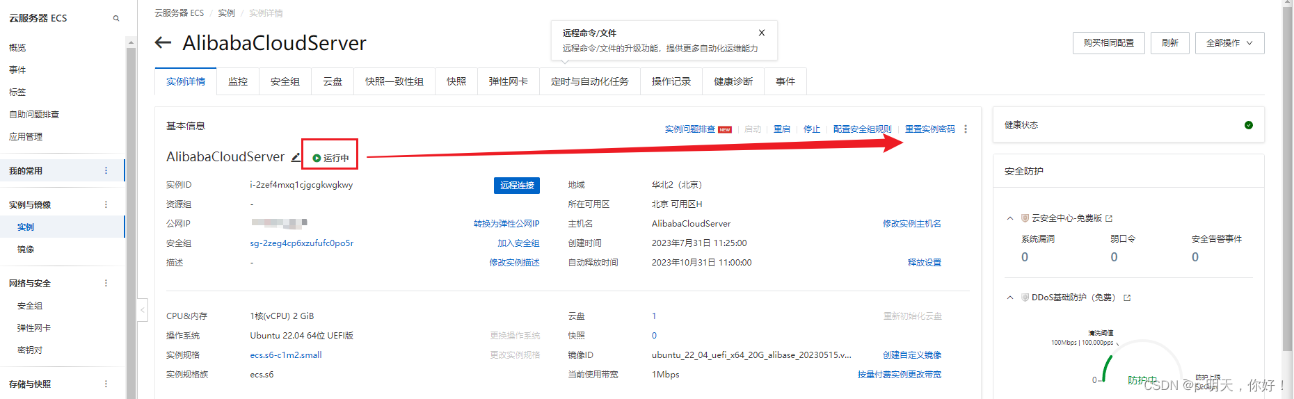Open the external link icon for DDoS基础防护
Image resolution: width=1294 pixels, height=399 pixels.
(1127, 298)
